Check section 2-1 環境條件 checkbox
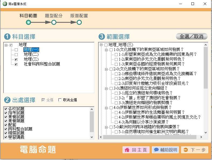Image resolution: width=212 pixels, height=160 pixels. click(116, 74)
